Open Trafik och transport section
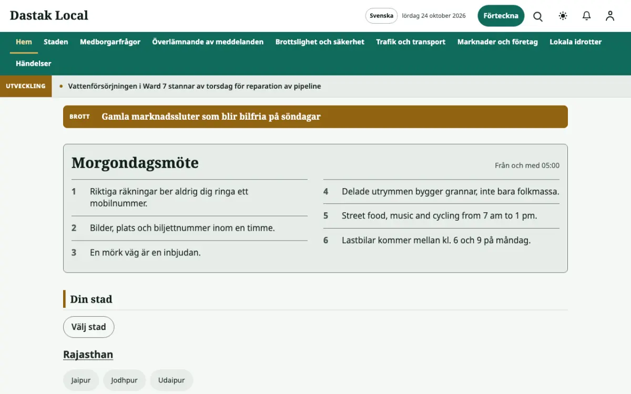631x394 pixels. point(411,42)
